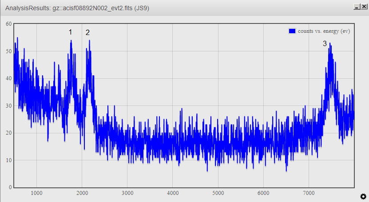The height and width of the screenshot is (202, 369).
Task: Click the 7000 x-axis tick label
Action: coord(309,193)
